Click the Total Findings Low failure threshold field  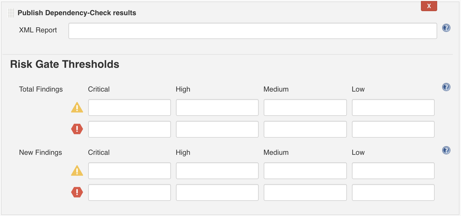393,129
